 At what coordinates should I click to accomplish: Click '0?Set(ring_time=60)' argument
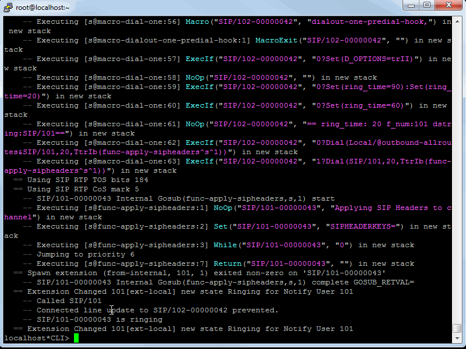360,105
